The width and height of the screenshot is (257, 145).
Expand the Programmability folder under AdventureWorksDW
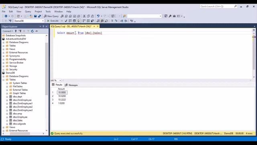click(4, 59)
